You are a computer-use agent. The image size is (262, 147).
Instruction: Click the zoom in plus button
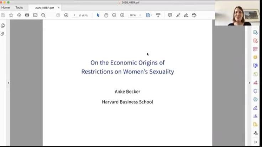click(122, 15)
